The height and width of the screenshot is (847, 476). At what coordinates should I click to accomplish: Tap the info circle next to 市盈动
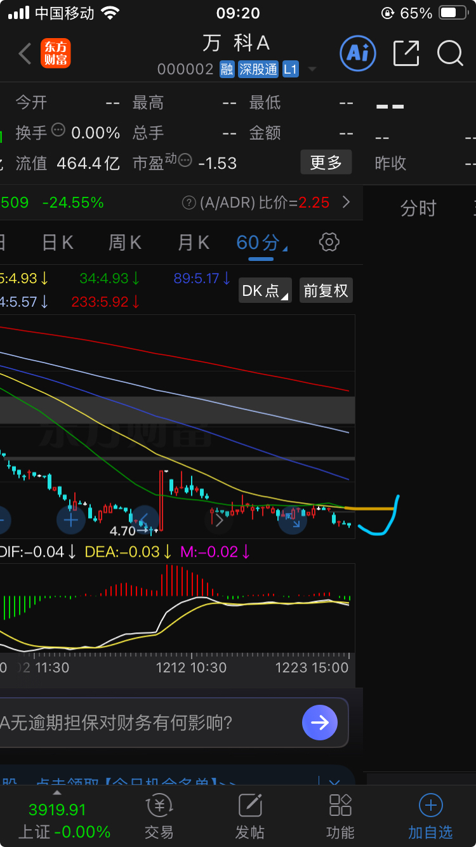click(185, 160)
